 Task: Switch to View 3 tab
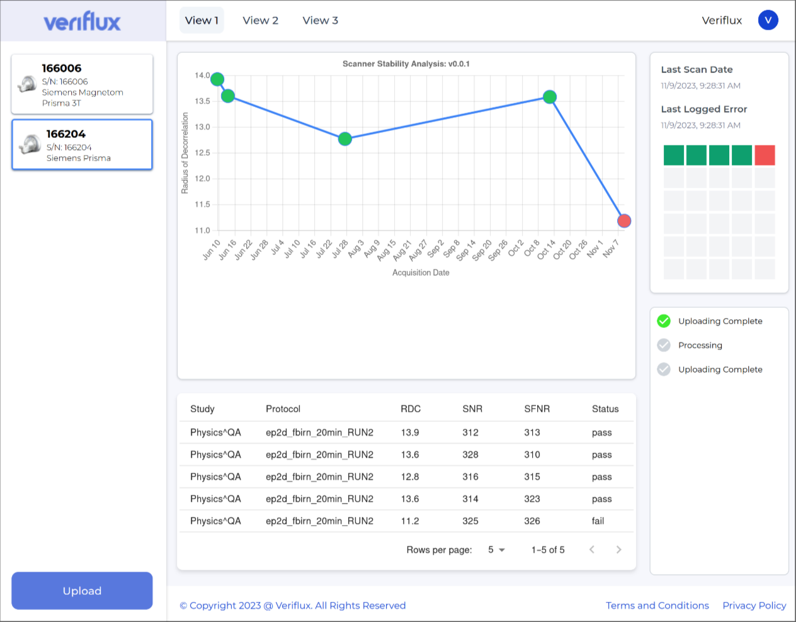[x=320, y=20]
